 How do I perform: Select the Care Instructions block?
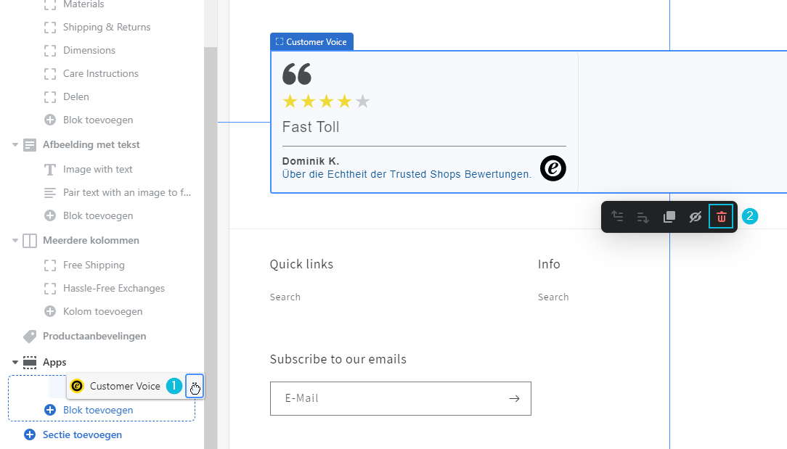point(101,74)
